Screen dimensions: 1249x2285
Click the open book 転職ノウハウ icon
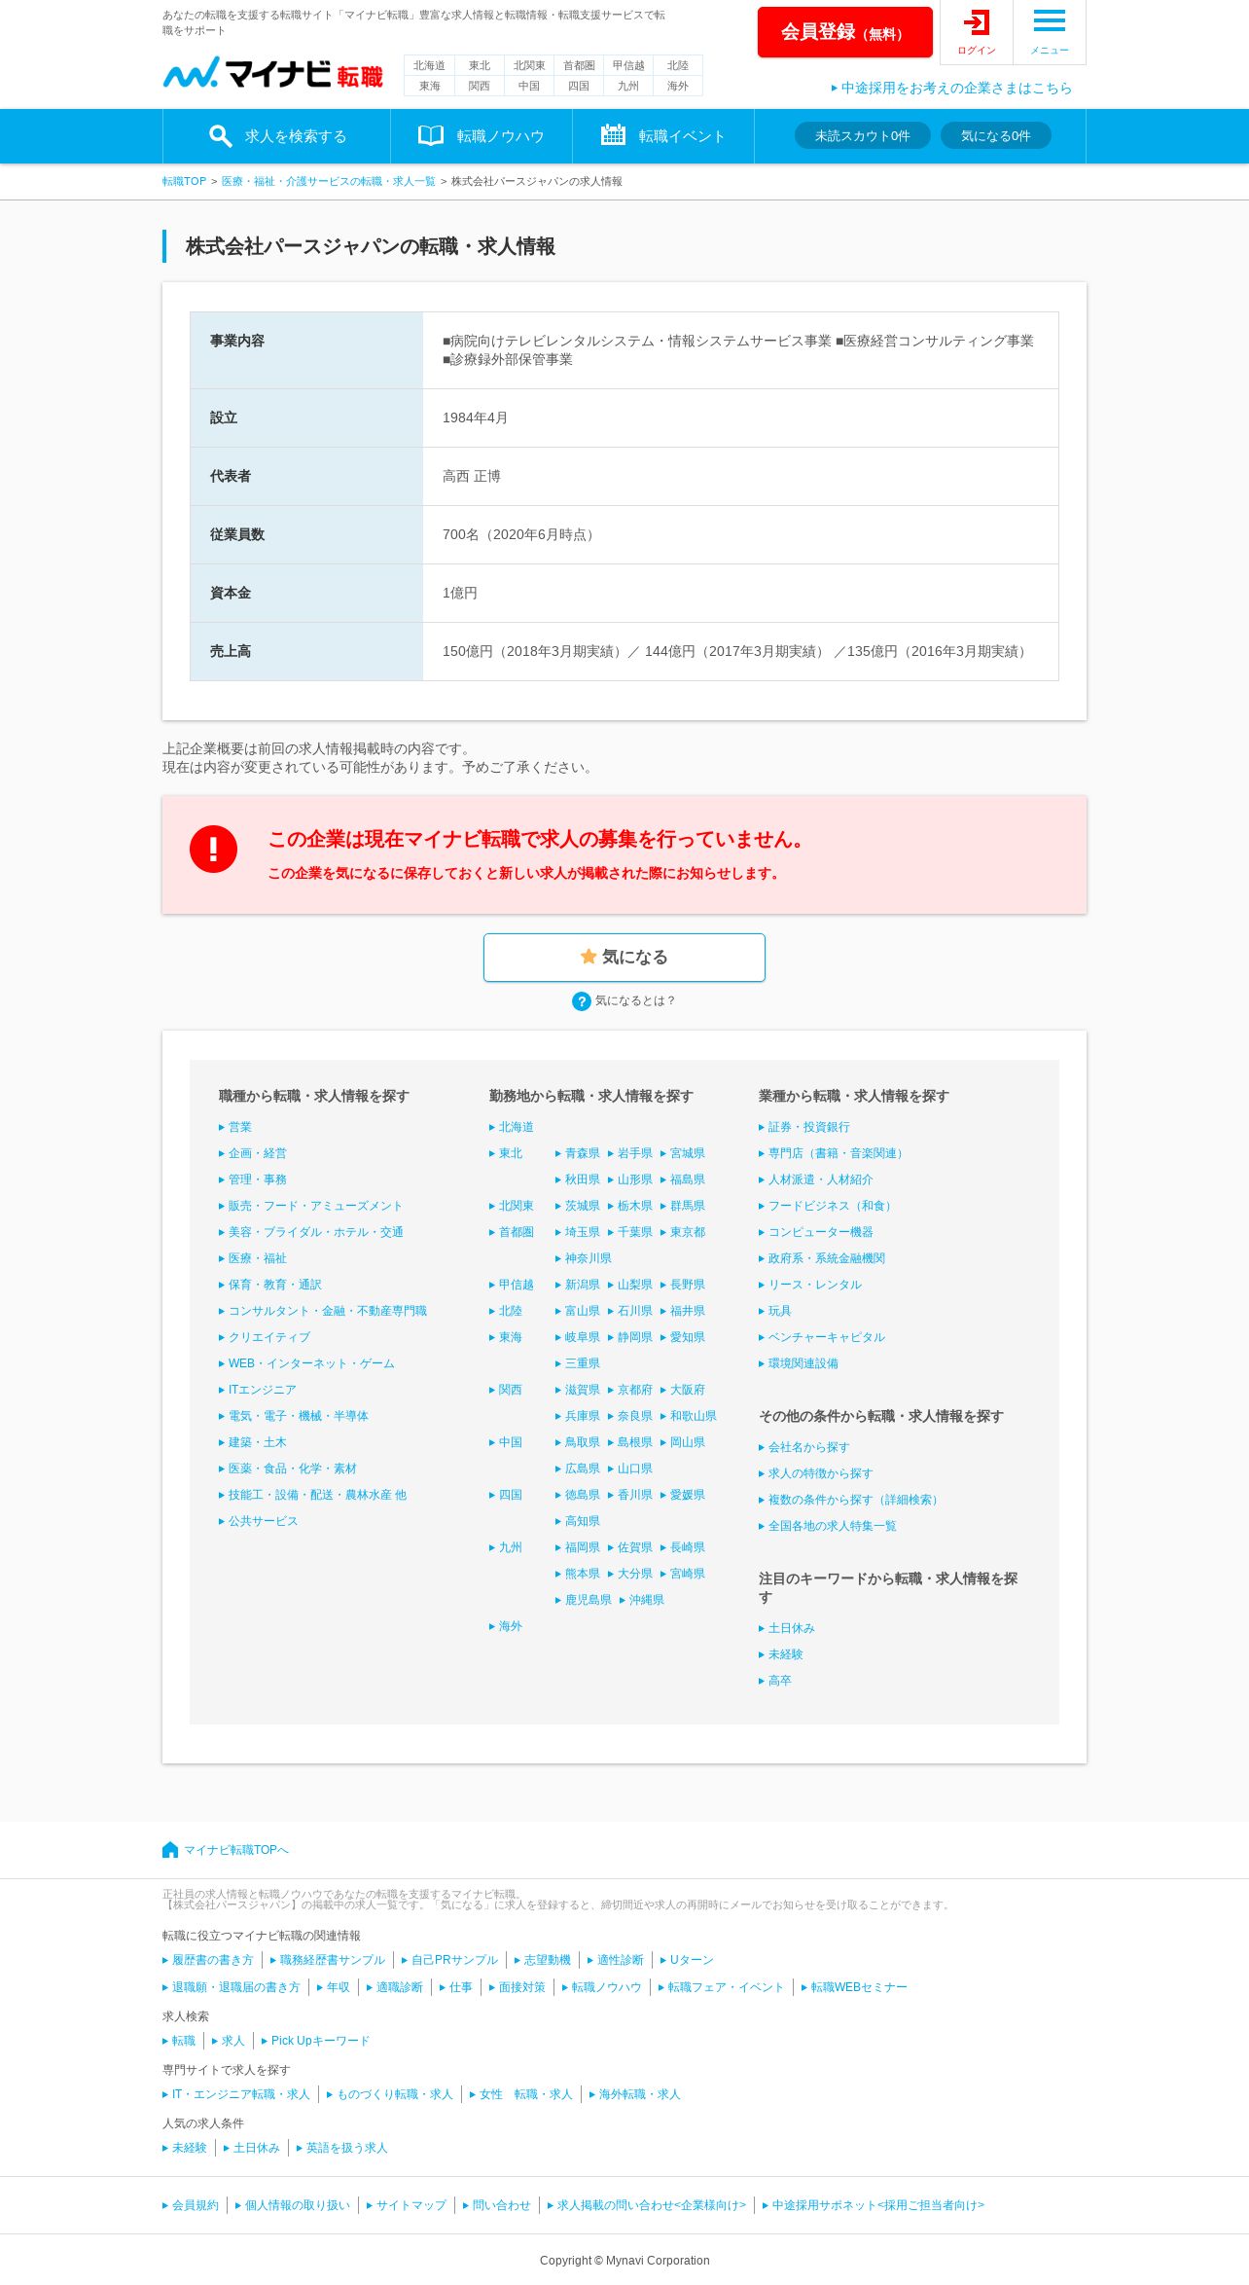(x=430, y=135)
